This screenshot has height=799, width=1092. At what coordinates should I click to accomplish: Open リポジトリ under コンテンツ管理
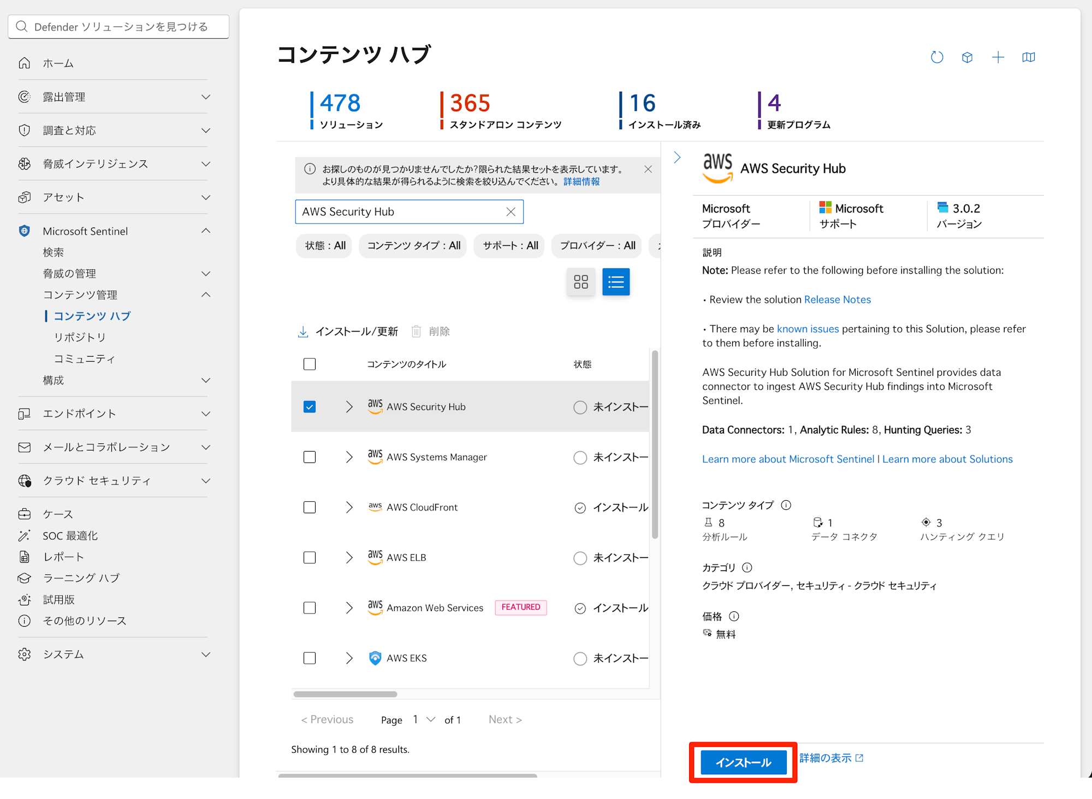point(80,337)
